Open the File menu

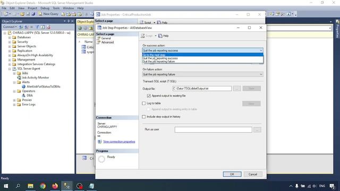click(x=4, y=8)
